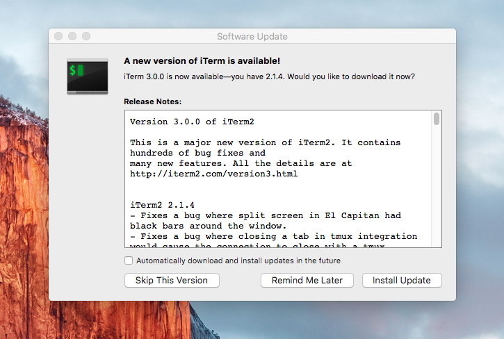Click the 'iTerm2 2.1.4' heading in release notes
Viewport: 504px width, 339px height.
(x=162, y=205)
